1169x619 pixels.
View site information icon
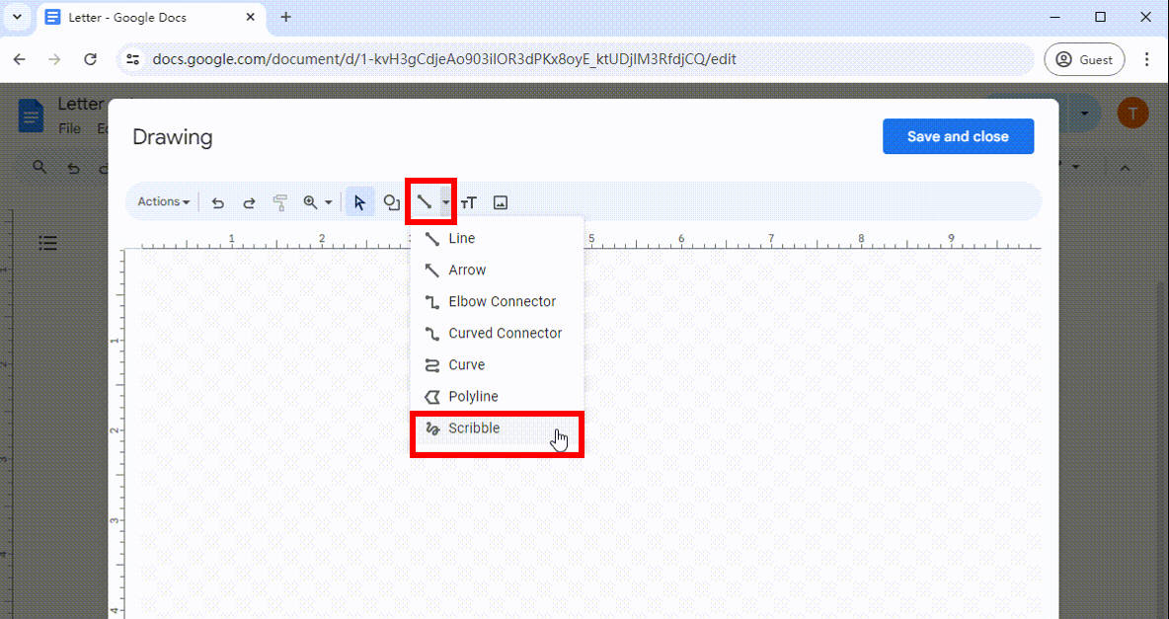point(132,59)
